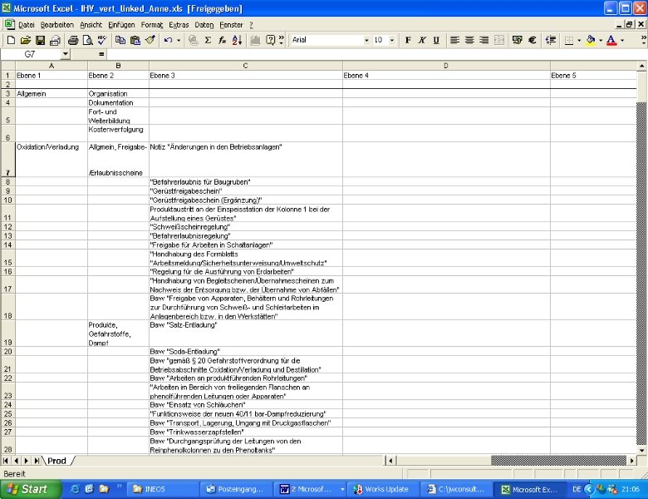Open the Ansicht menu

click(91, 25)
